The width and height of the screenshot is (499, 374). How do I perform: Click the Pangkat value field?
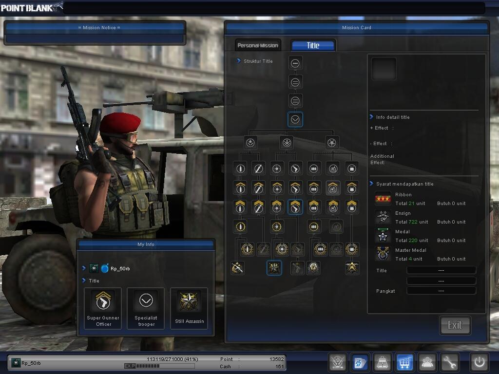[x=441, y=291]
